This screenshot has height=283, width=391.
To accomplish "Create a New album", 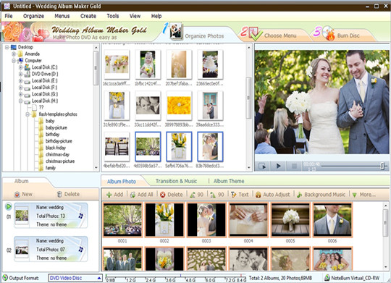I will tap(24, 194).
